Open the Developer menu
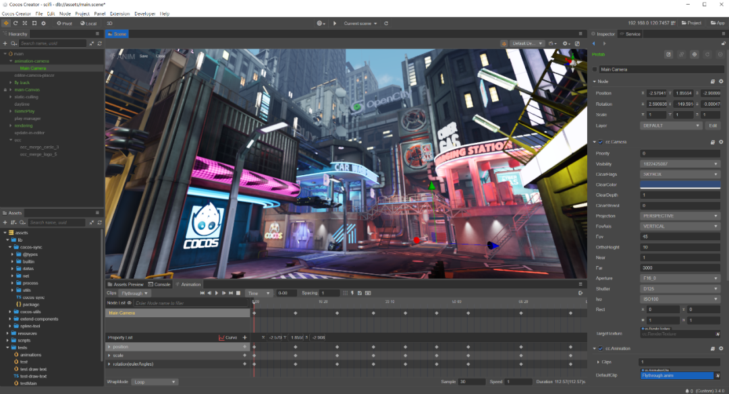This screenshot has height=394, width=729. tap(145, 13)
